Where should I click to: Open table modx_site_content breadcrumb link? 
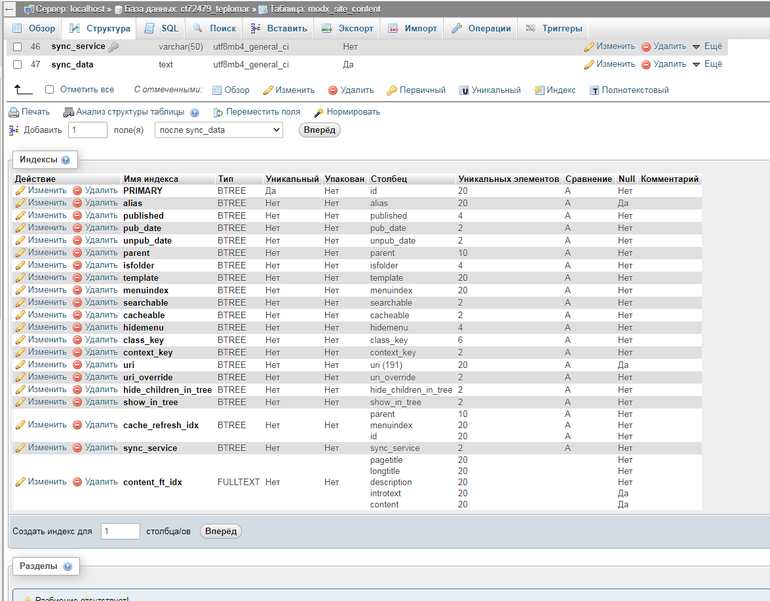pyautogui.click(x=324, y=9)
